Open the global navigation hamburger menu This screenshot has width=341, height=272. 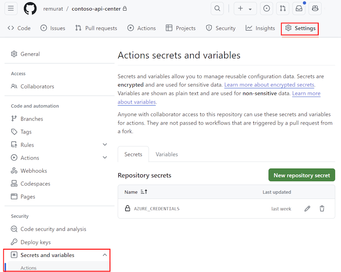pos(11,8)
